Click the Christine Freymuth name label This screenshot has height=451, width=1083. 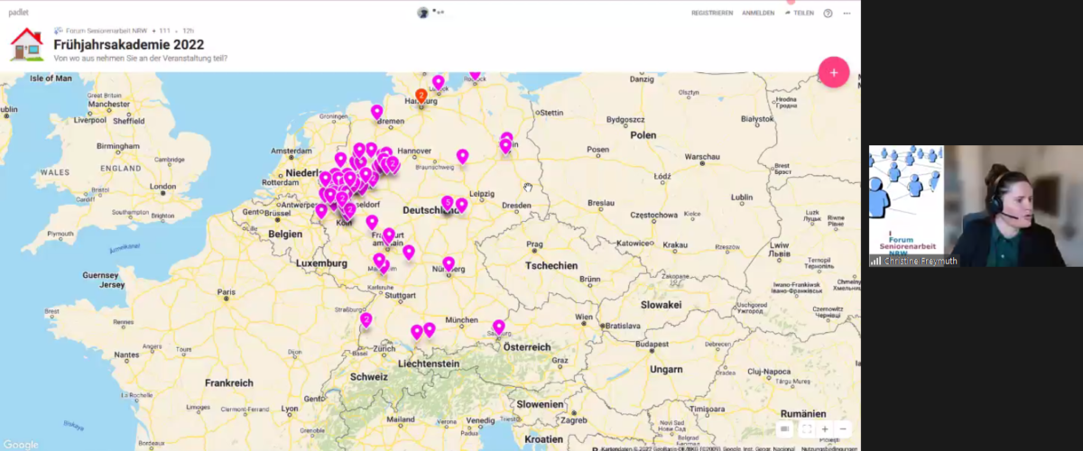click(920, 261)
